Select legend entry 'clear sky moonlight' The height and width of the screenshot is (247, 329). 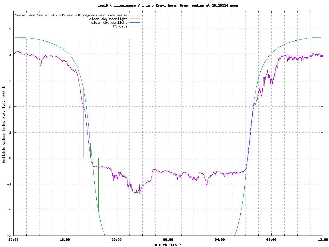tap(108, 19)
